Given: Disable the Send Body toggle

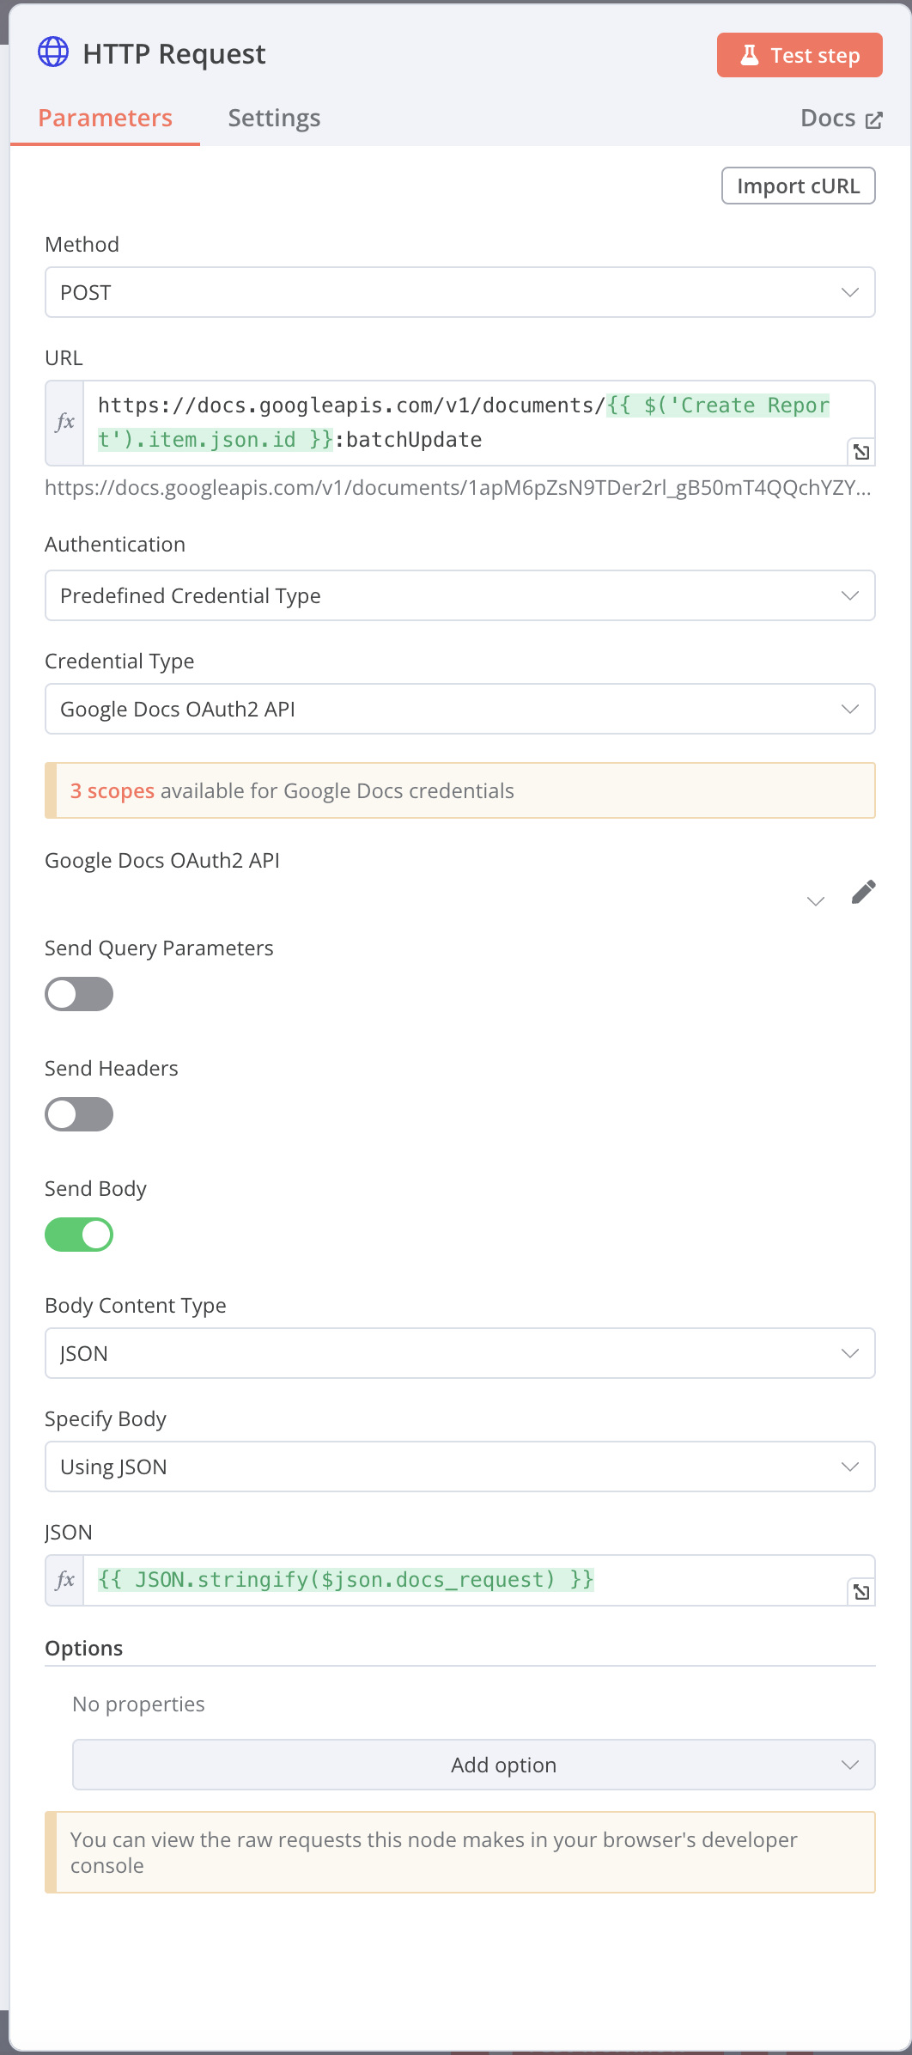Looking at the screenshot, I should point(79,1235).
